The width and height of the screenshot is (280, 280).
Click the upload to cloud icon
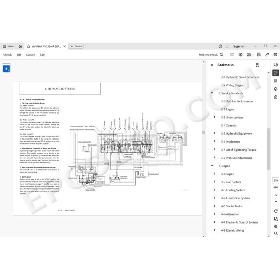(240, 55)
